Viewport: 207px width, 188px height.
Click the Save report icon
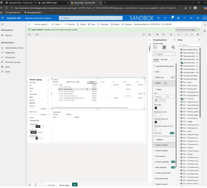pos(91,24)
